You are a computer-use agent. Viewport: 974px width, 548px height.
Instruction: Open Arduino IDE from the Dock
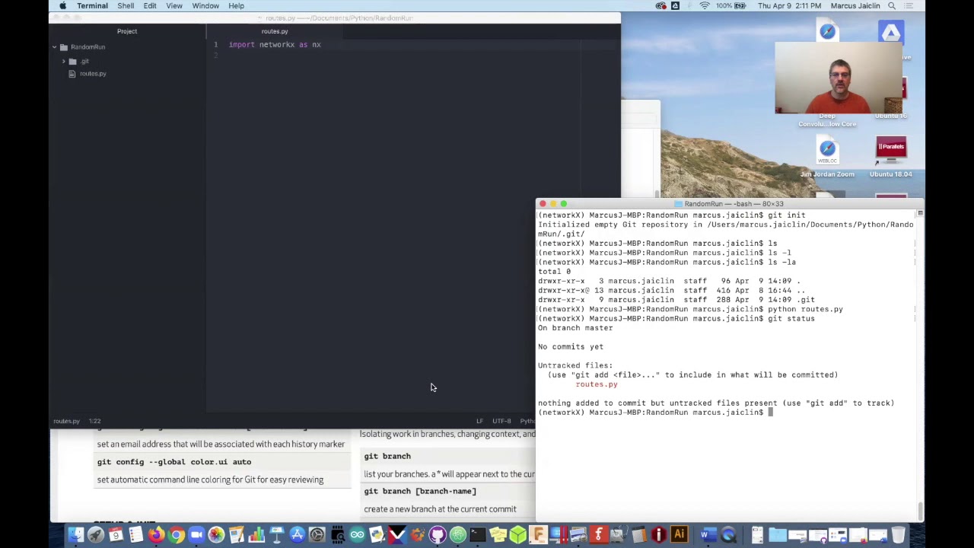[x=358, y=535]
